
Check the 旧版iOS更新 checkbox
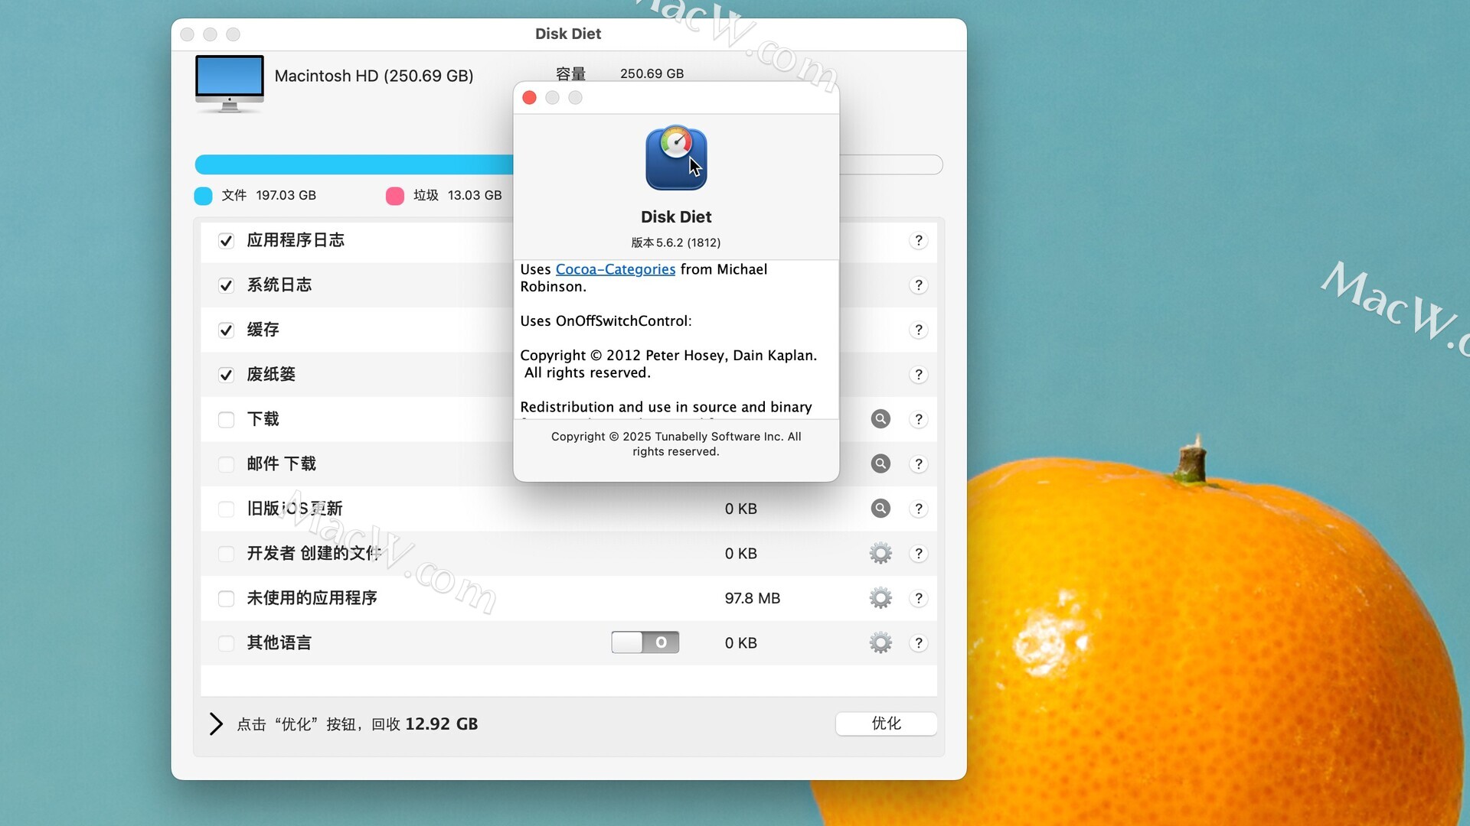[226, 509]
